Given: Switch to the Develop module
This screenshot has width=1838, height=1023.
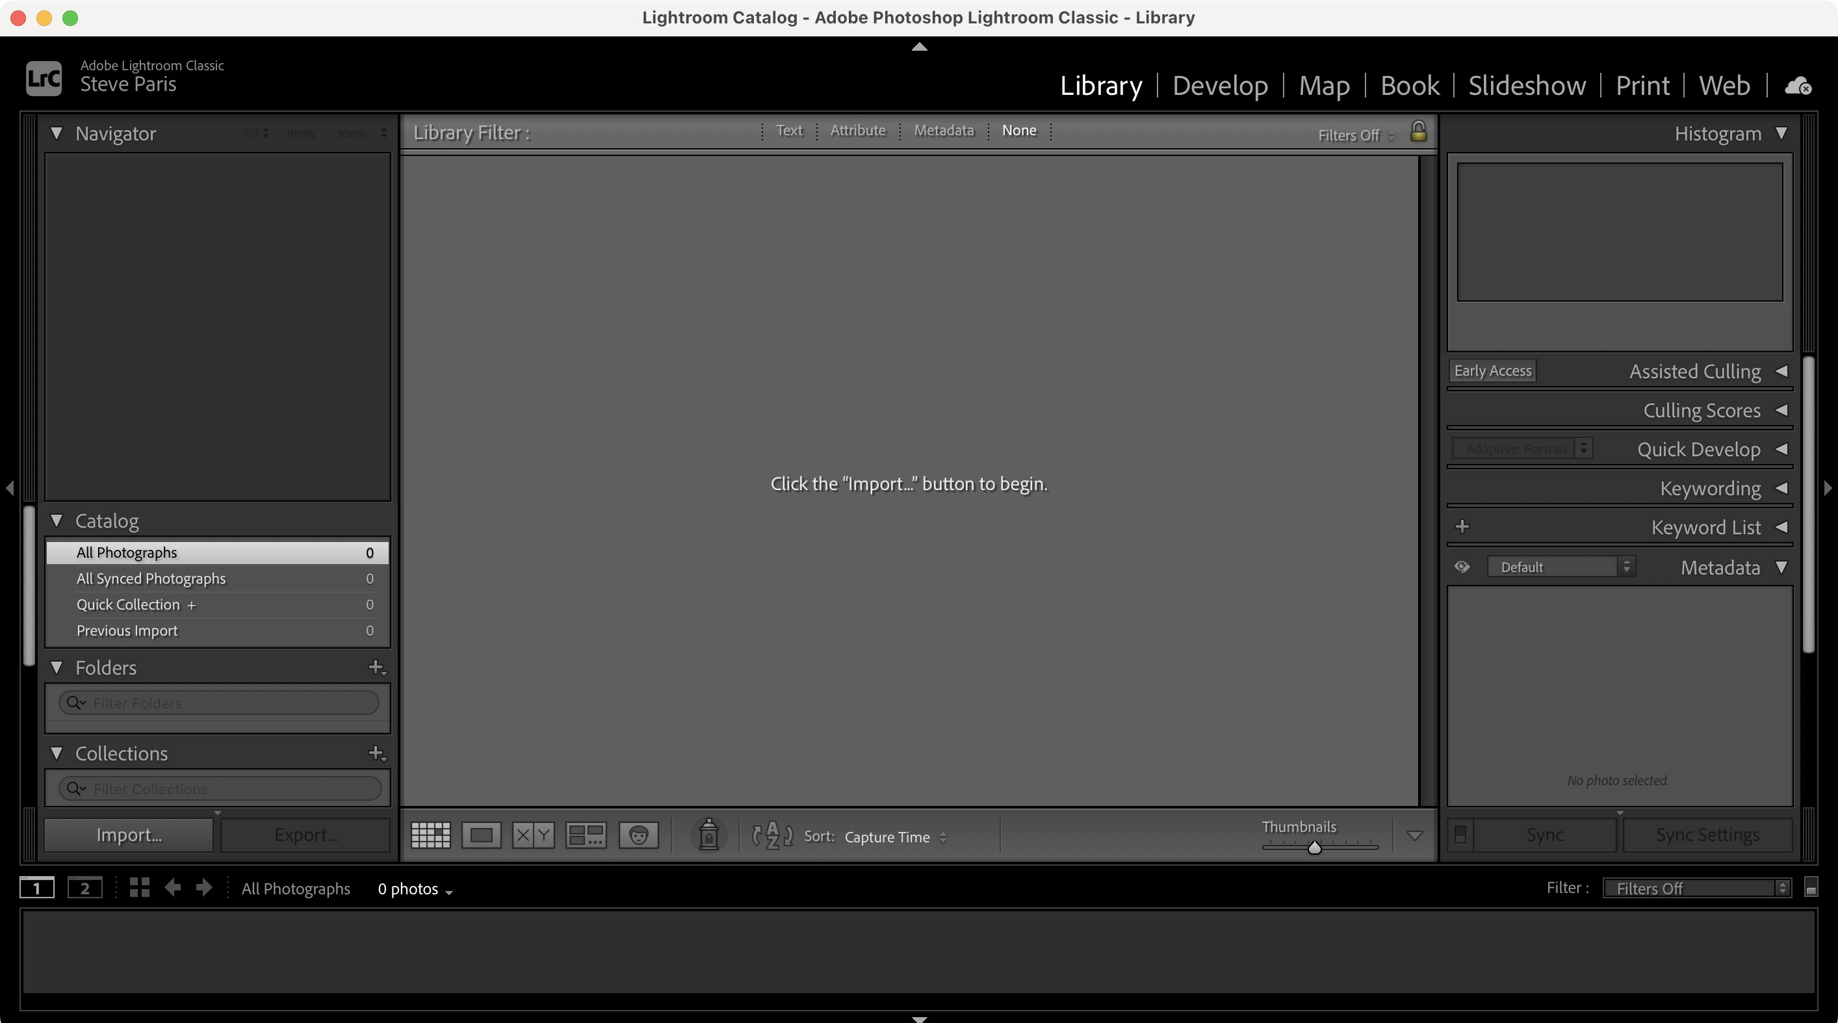Looking at the screenshot, I should [1220, 86].
